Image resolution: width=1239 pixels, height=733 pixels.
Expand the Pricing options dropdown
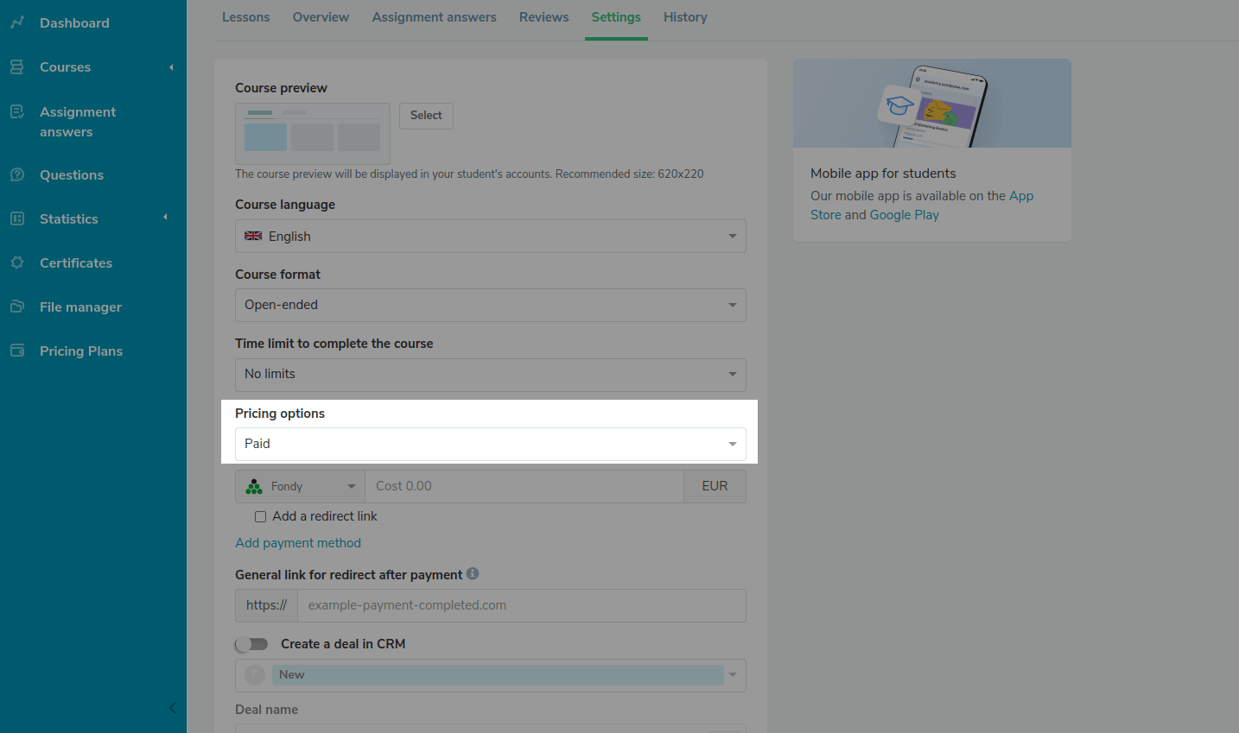tap(490, 444)
